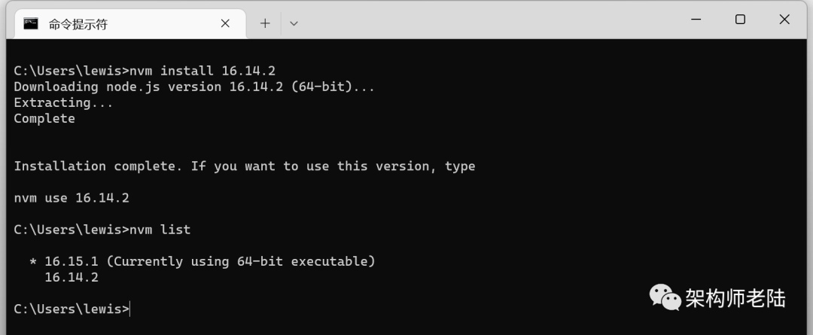Click the 架构师老陆 watermark text

(x=735, y=298)
